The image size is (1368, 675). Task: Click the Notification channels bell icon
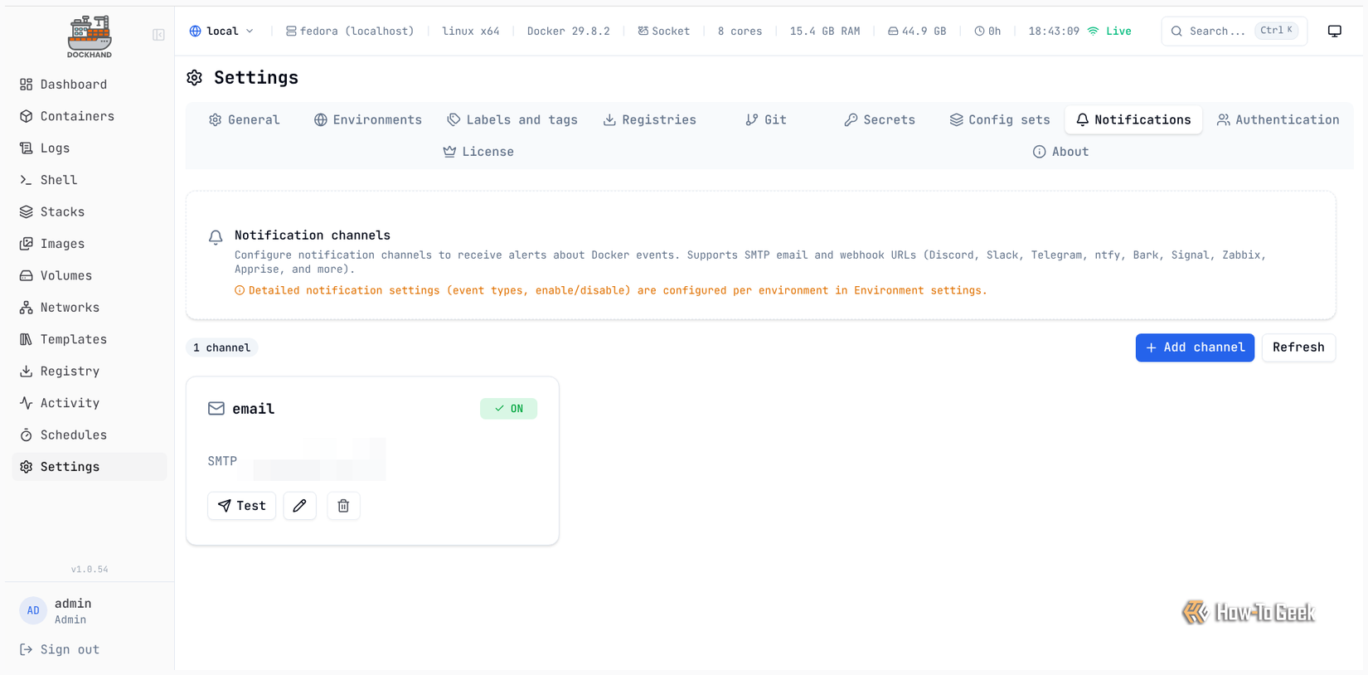tap(216, 237)
